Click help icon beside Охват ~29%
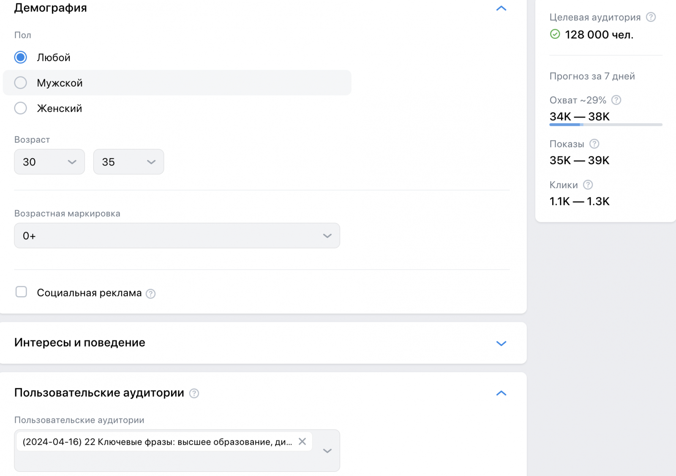The width and height of the screenshot is (676, 476). pyautogui.click(x=616, y=100)
